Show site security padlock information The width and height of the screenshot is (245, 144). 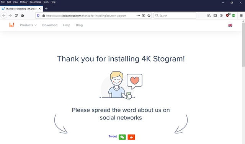pyautogui.click(x=44, y=16)
